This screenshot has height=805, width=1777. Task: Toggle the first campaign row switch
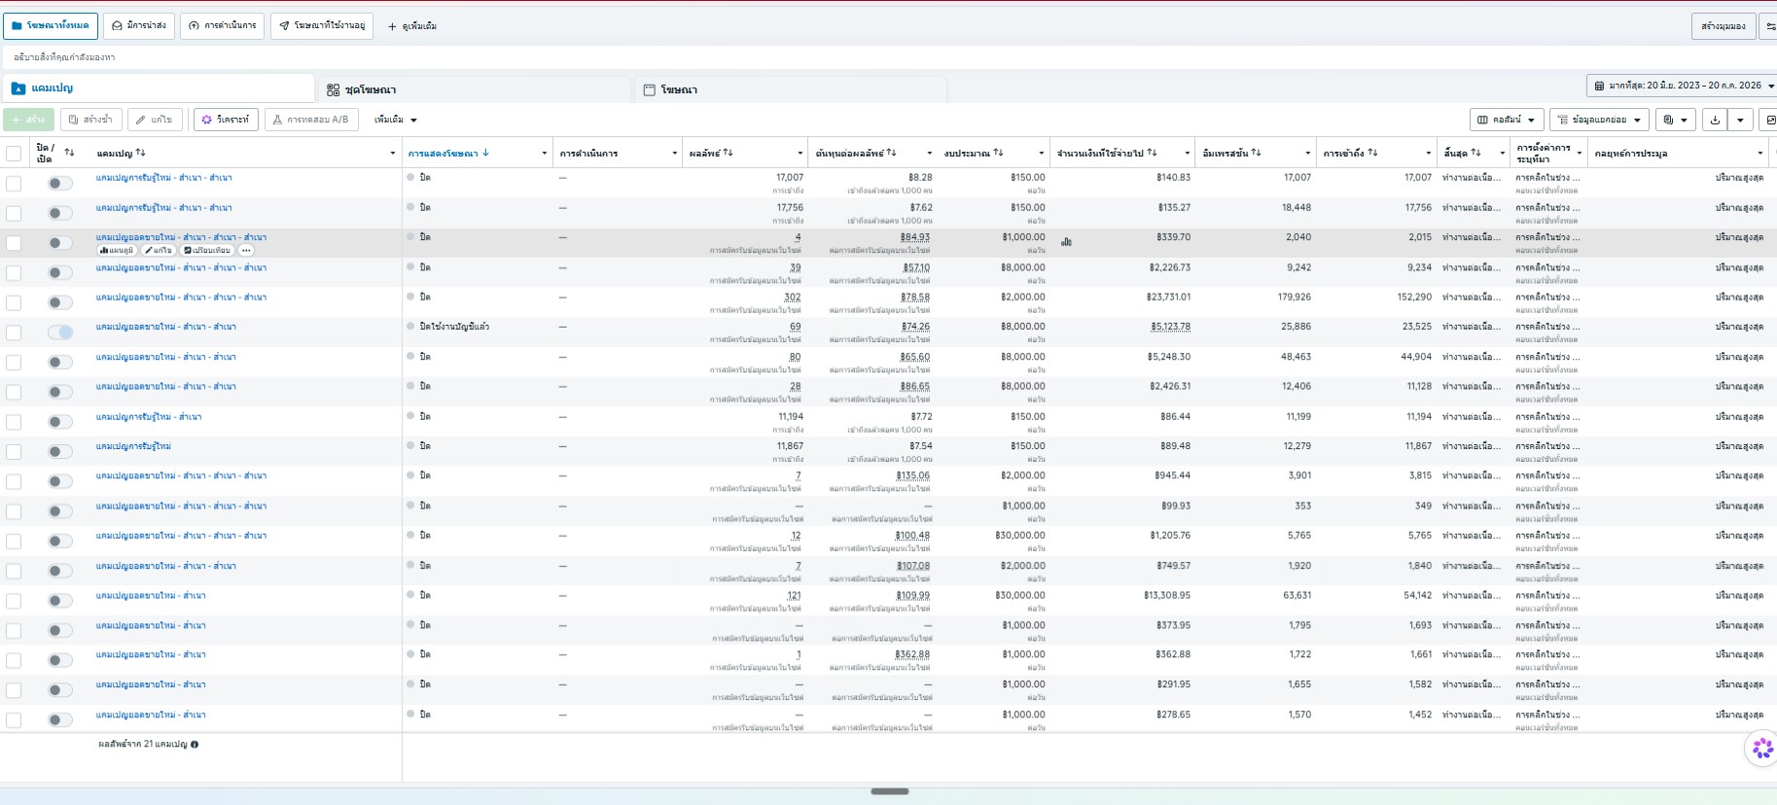click(60, 183)
